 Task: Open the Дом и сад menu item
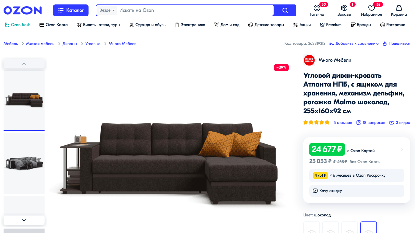pyautogui.click(x=227, y=25)
